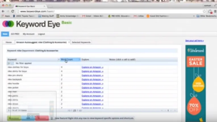Viewport: 217px width, 122px height.
Task: Select the nike hoodie keyword row
Action: coord(13,84)
